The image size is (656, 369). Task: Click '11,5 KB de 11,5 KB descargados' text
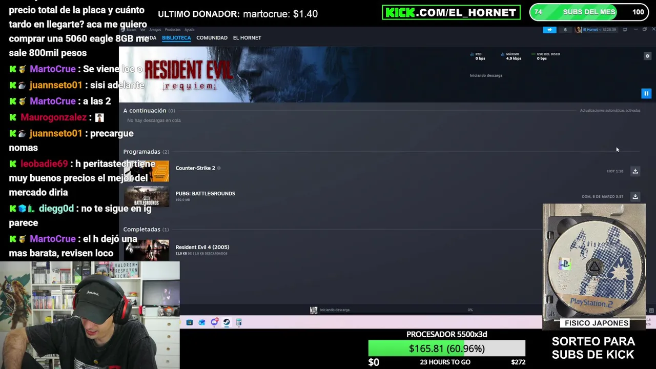click(201, 254)
